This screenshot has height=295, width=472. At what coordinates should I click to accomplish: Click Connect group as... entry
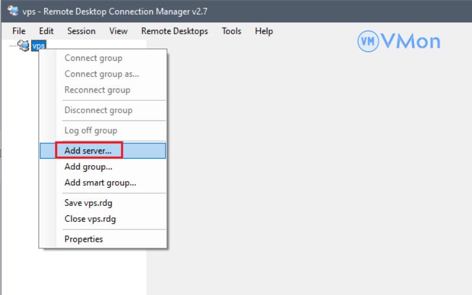(103, 74)
